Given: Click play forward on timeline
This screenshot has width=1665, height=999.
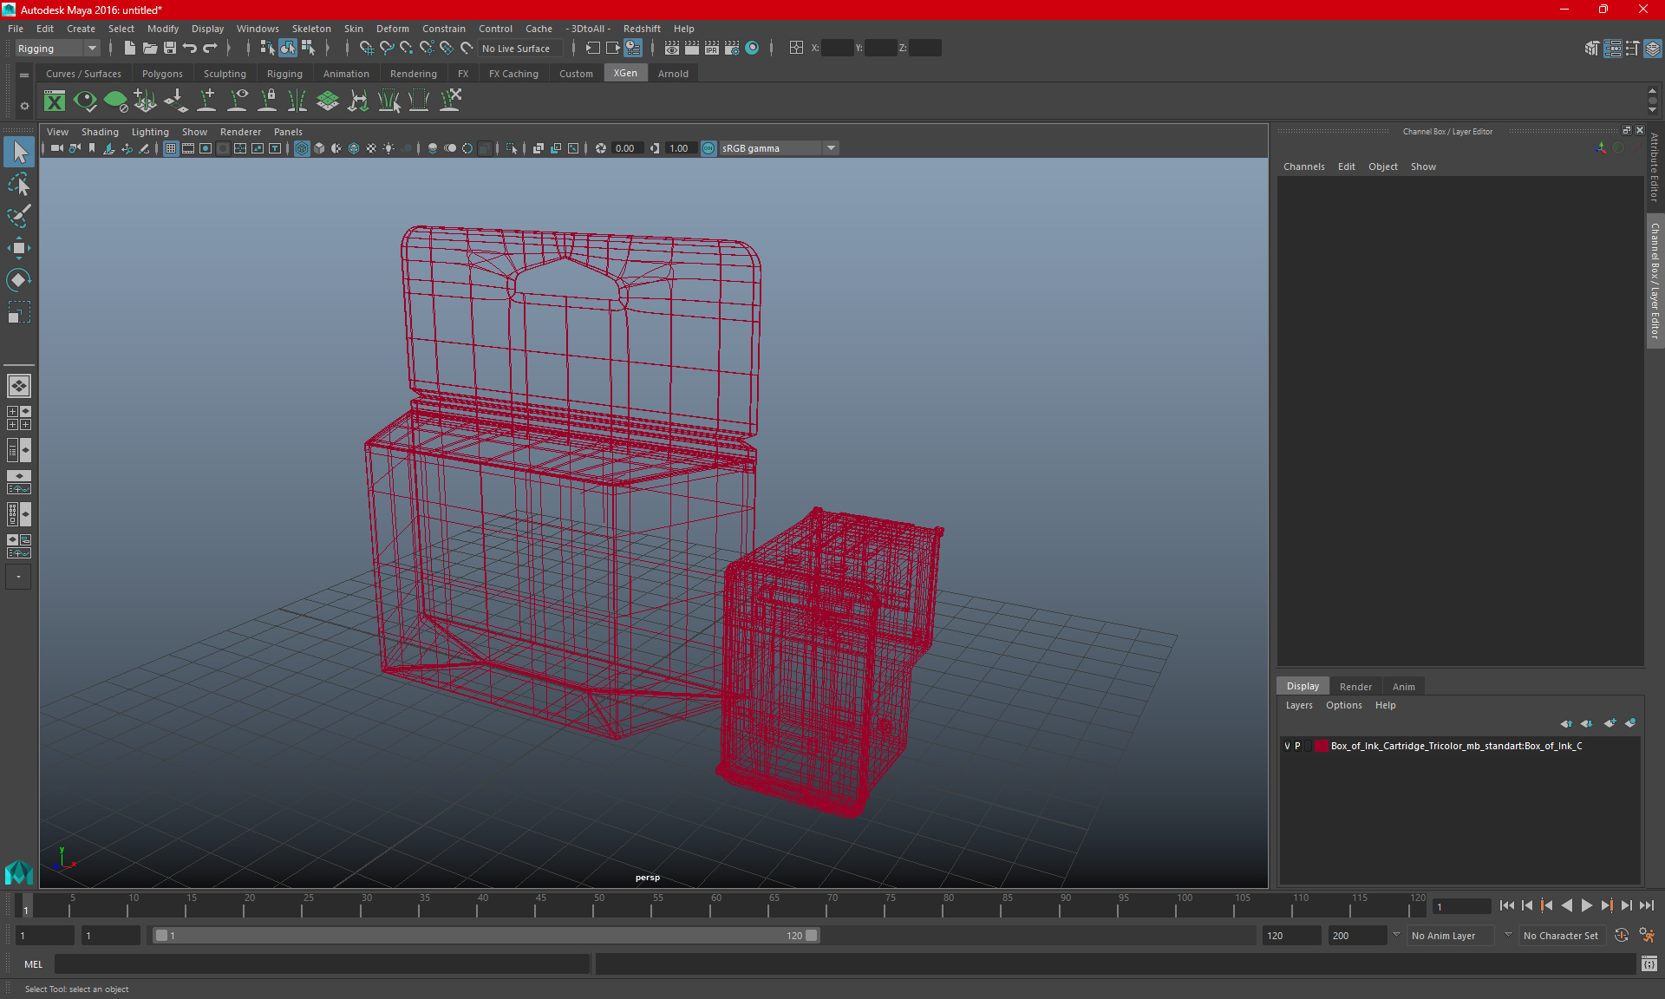Looking at the screenshot, I should [1586, 905].
